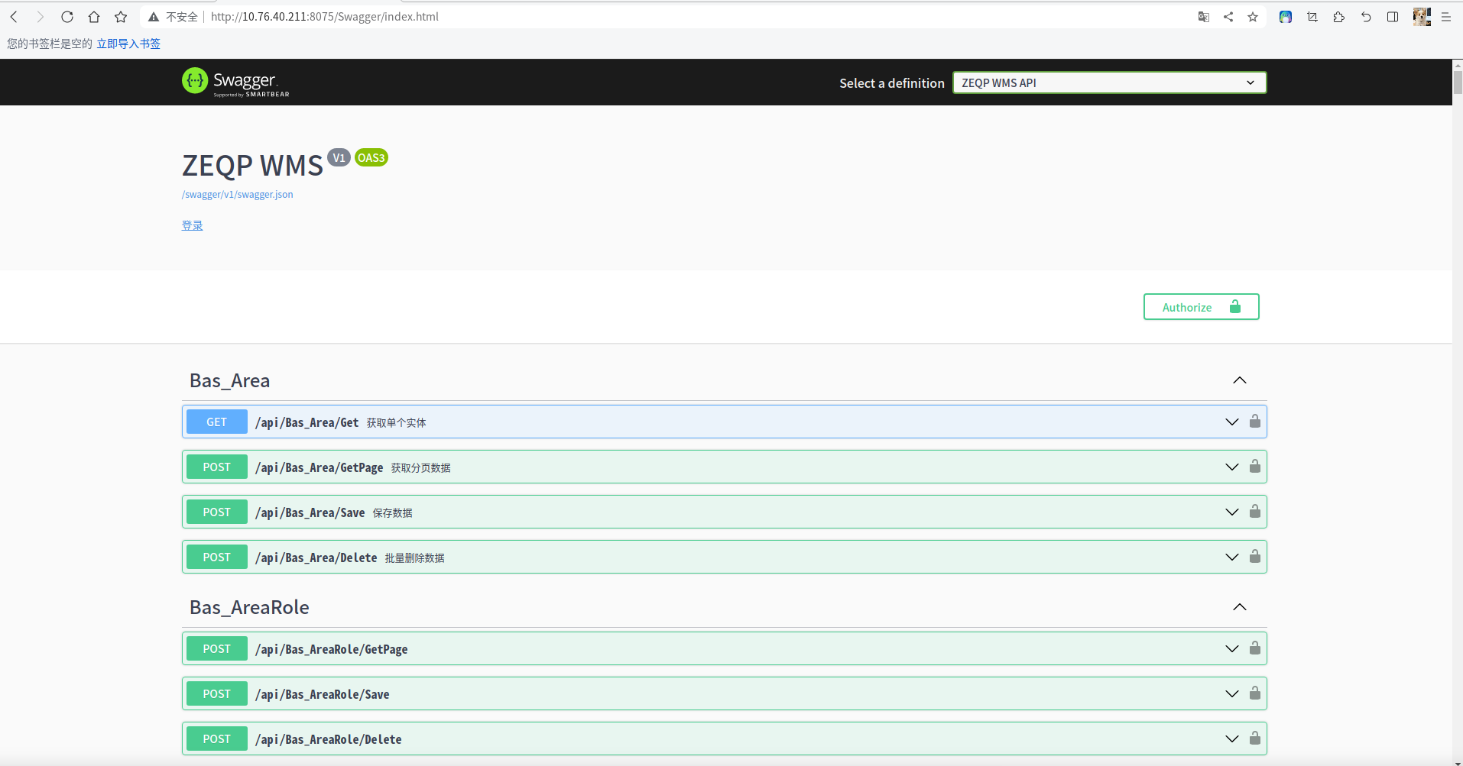Click the OAS3 badge
The height and width of the screenshot is (766, 1463).
point(371,158)
